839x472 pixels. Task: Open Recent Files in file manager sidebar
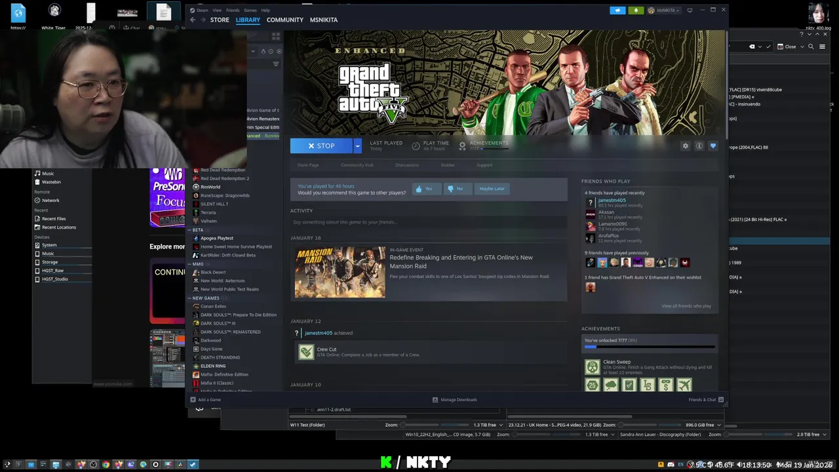point(54,218)
